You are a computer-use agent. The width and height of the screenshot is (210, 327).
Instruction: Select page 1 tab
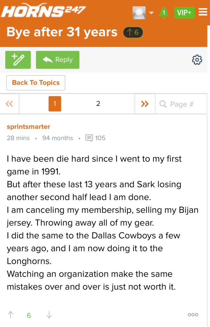(55, 104)
